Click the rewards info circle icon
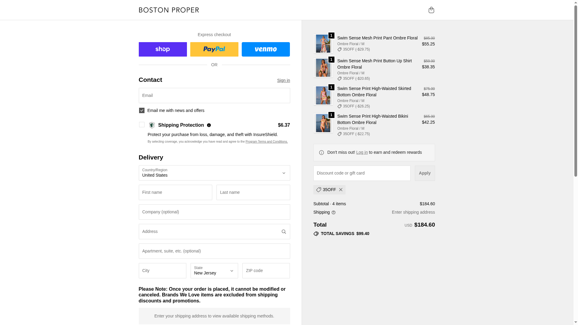 pos(322,153)
